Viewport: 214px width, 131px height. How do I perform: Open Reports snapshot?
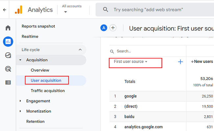coord(38,26)
